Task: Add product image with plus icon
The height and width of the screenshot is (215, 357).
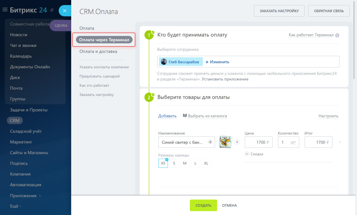Action: pyautogui.click(x=237, y=142)
